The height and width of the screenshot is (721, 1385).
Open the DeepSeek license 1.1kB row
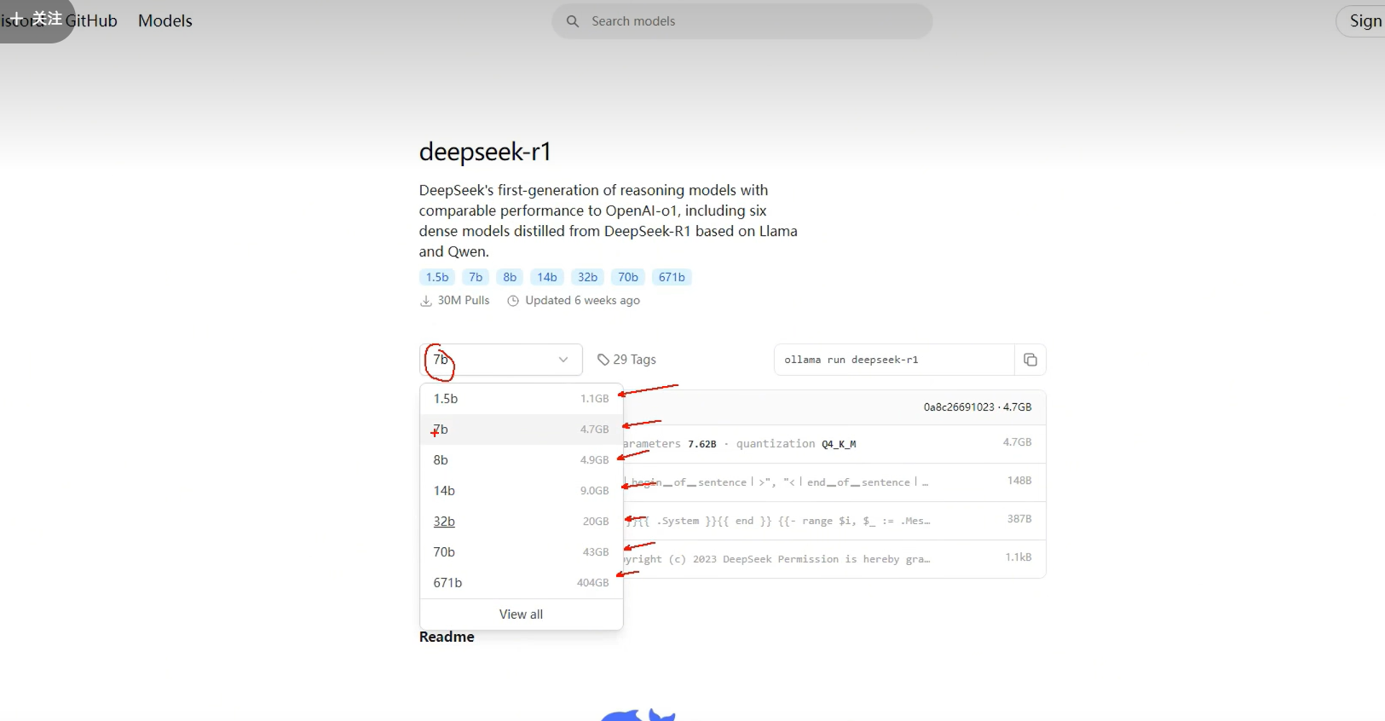(834, 559)
